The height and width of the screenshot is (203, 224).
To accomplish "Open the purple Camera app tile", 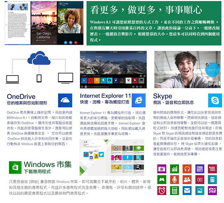I will coord(162,169).
